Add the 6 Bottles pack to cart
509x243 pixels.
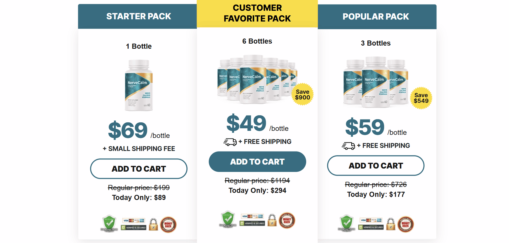[x=257, y=162]
